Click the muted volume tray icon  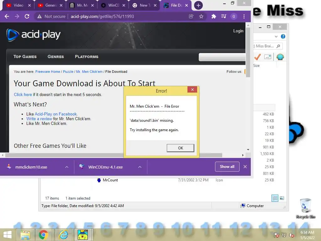(x=292, y=235)
